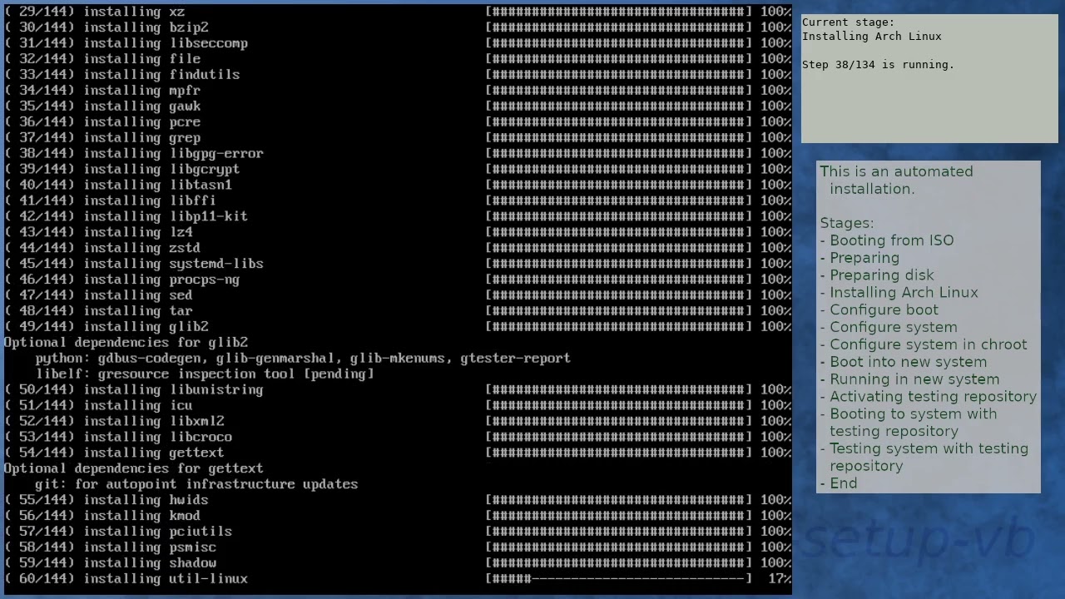Click the 'installing util-linux' line
Image resolution: width=1065 pixels, height=599 pixels.
(398, 579)
